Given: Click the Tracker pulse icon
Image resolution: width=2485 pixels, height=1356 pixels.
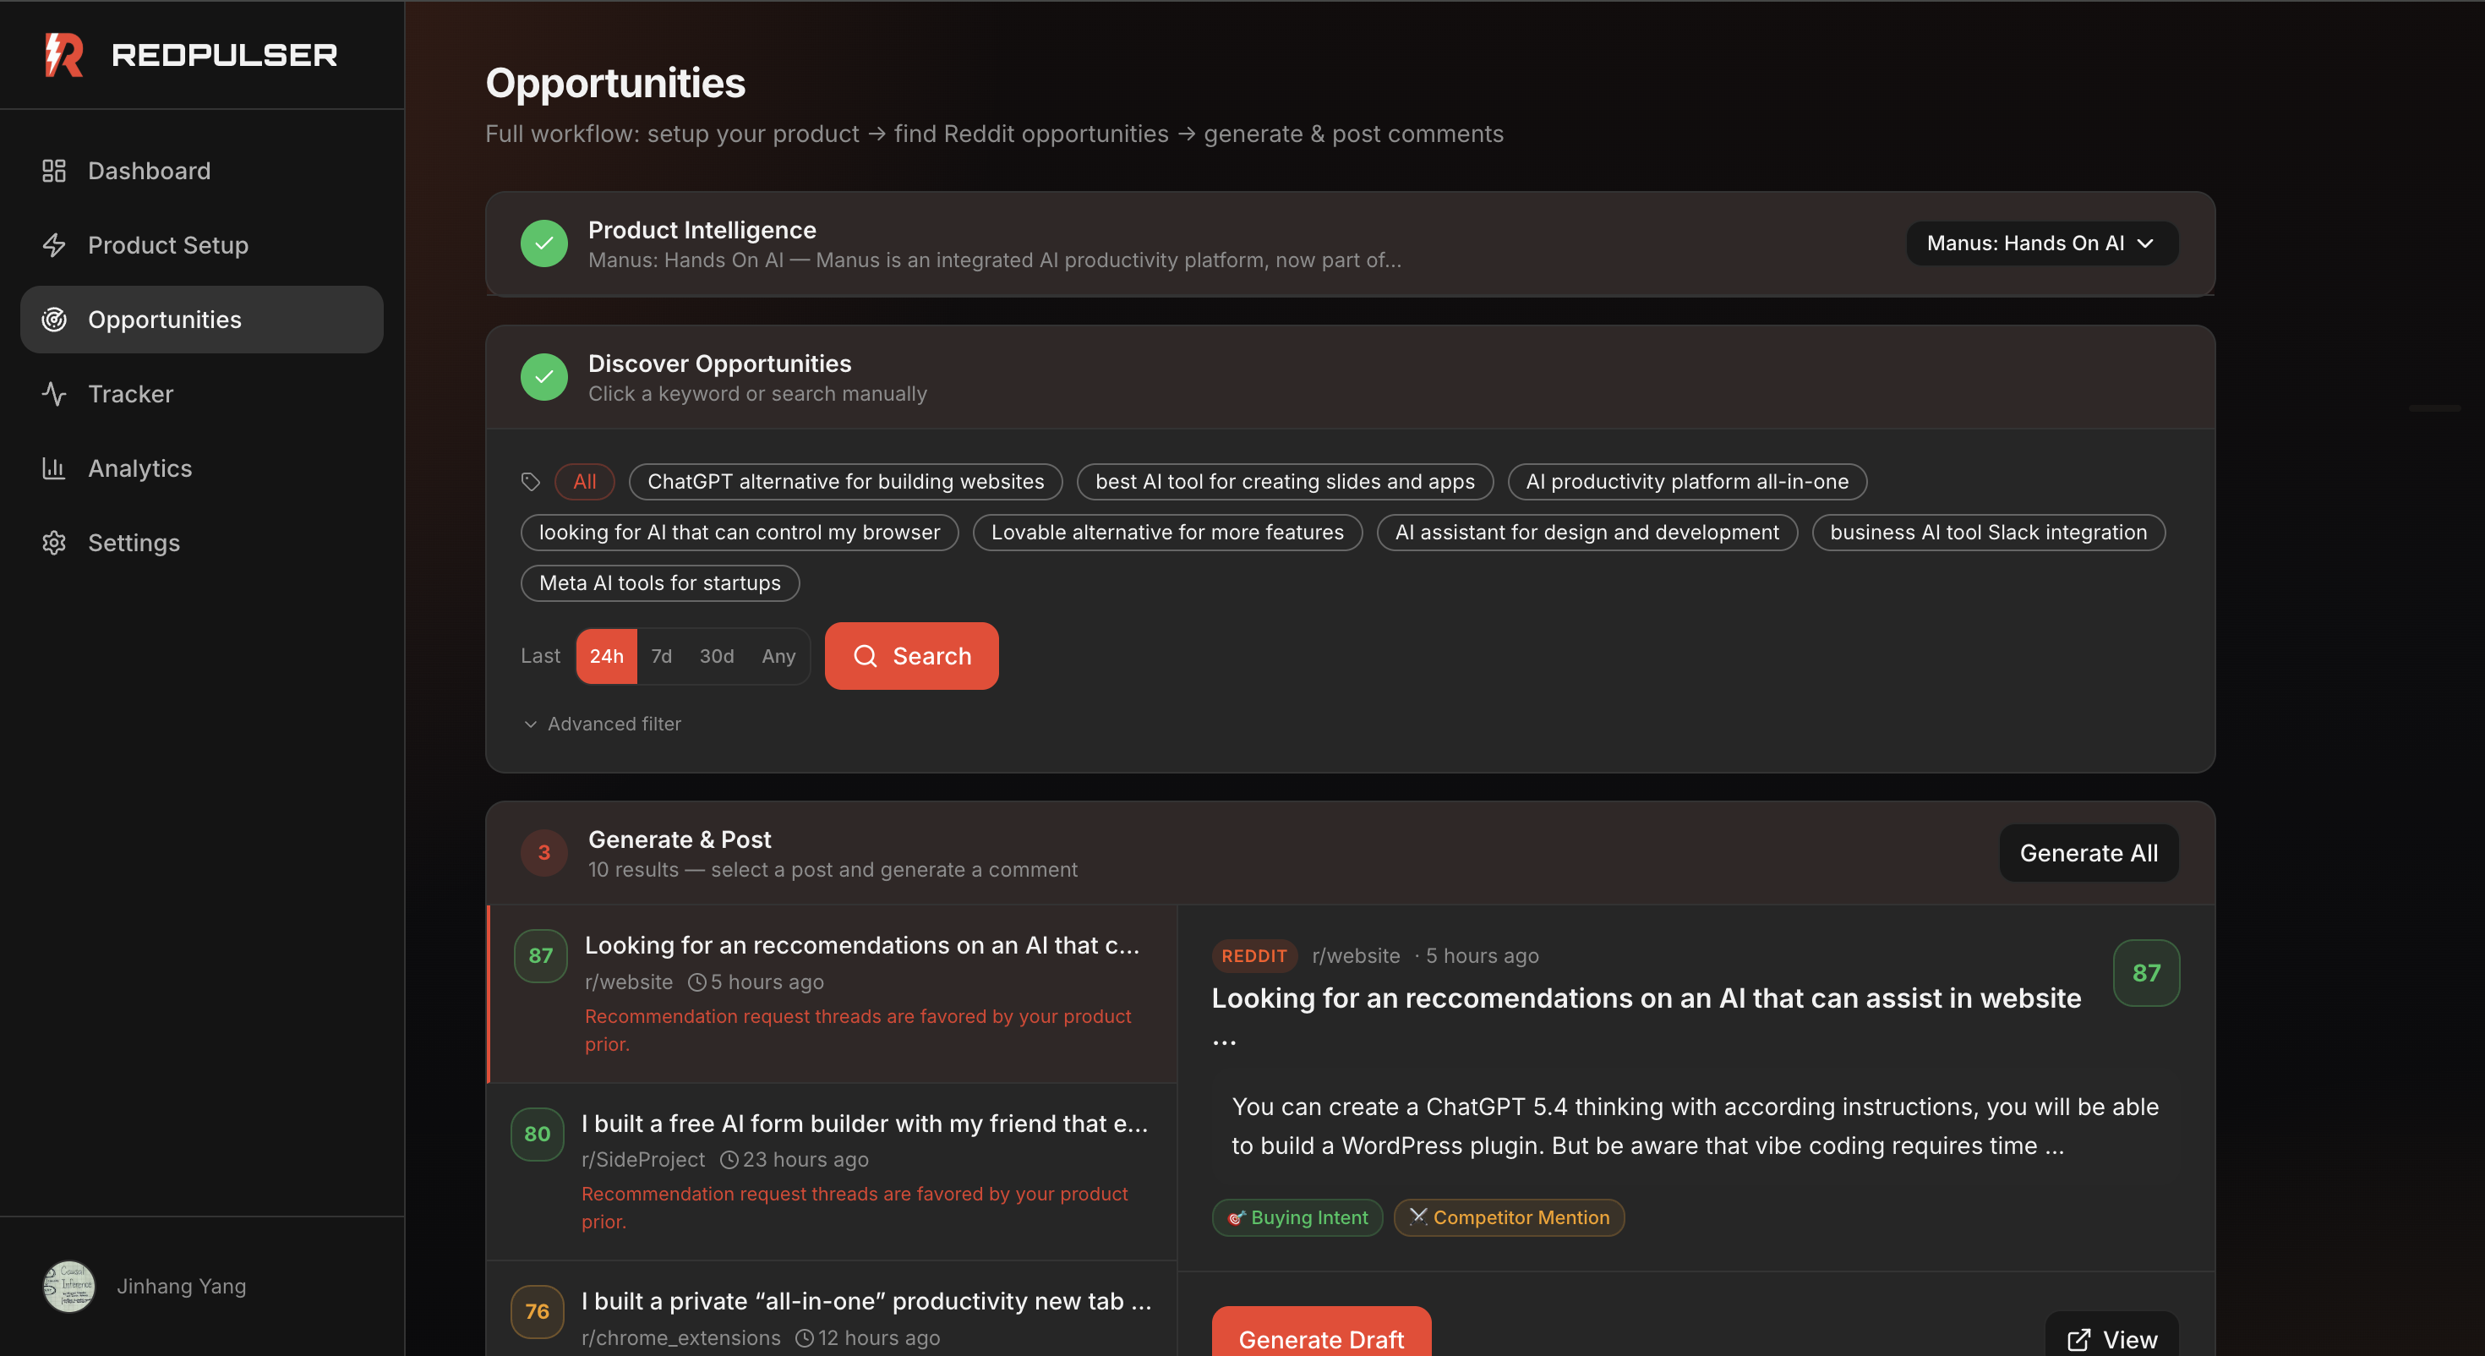Looking at the screenshot, I should coord(54,394).
